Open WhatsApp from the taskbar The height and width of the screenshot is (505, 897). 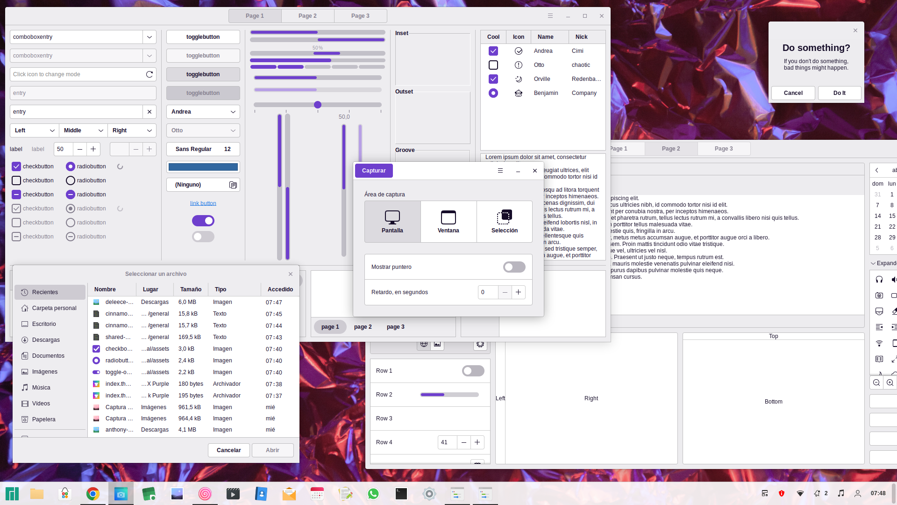[x=373, y=494]
